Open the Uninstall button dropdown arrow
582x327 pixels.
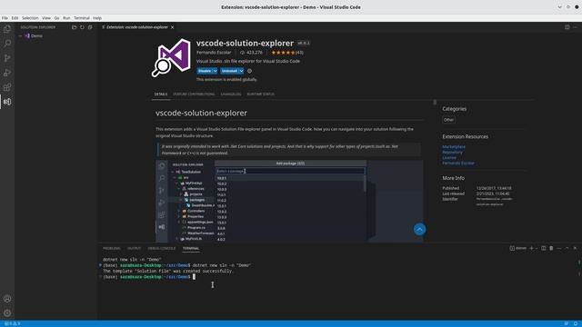coord(241,71)
